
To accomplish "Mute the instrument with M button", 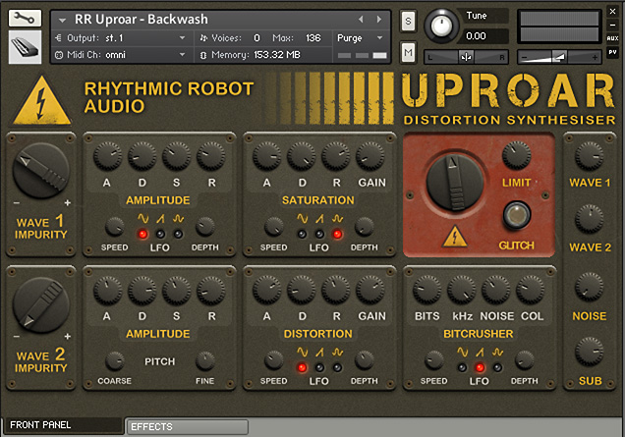I will click(x=408, y=51).
